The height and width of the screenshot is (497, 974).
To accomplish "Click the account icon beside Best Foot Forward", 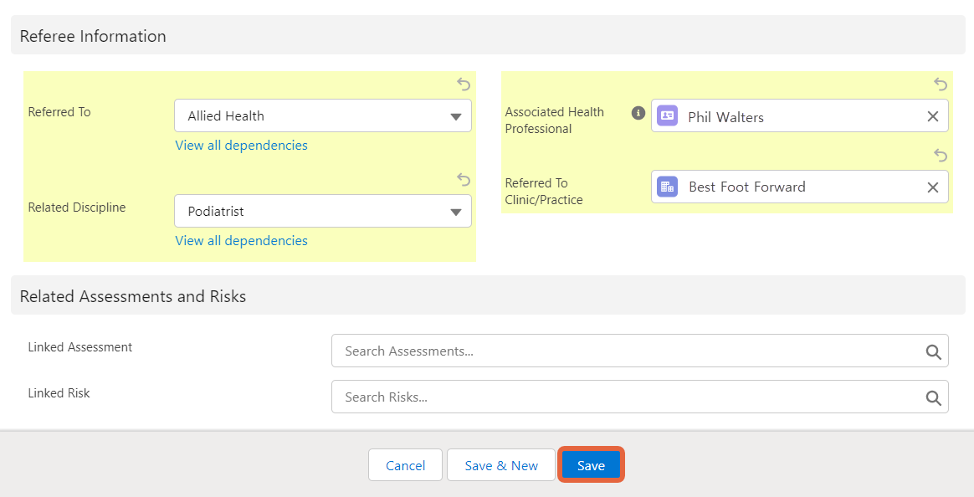I will click(667, 187).
